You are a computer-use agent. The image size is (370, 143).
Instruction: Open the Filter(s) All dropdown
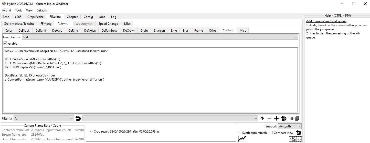pos(44,118)
